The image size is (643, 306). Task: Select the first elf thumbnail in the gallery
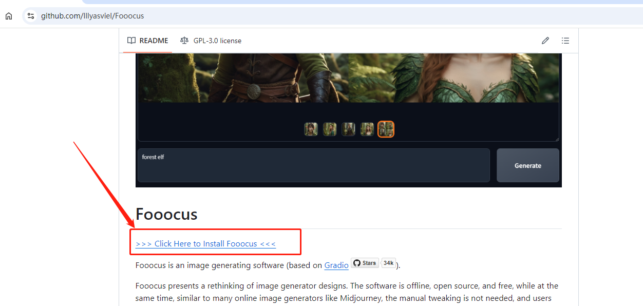click(x=311, y=129)
